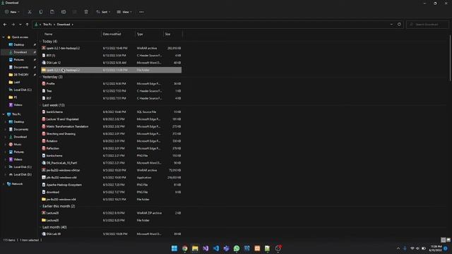
Task: Open Google Chrome from the taskbar
Action: [x=185, y=248]
